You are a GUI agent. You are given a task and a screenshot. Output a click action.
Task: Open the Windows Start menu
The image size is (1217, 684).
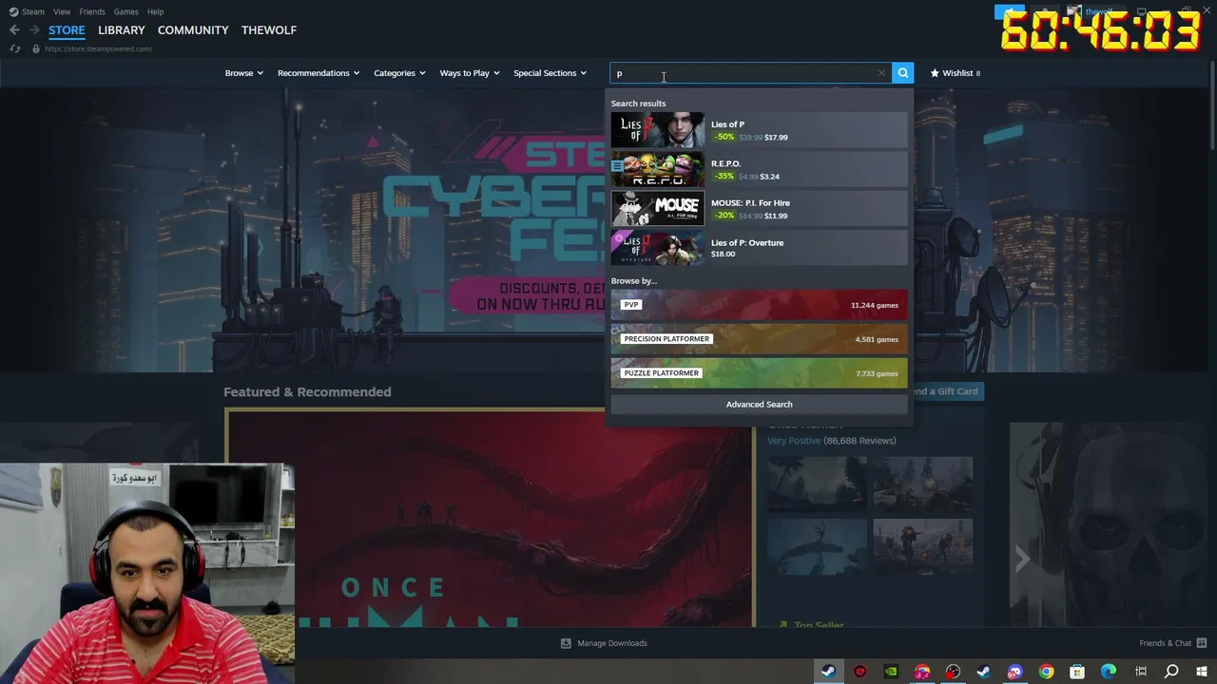click(x=1202, y=672)
